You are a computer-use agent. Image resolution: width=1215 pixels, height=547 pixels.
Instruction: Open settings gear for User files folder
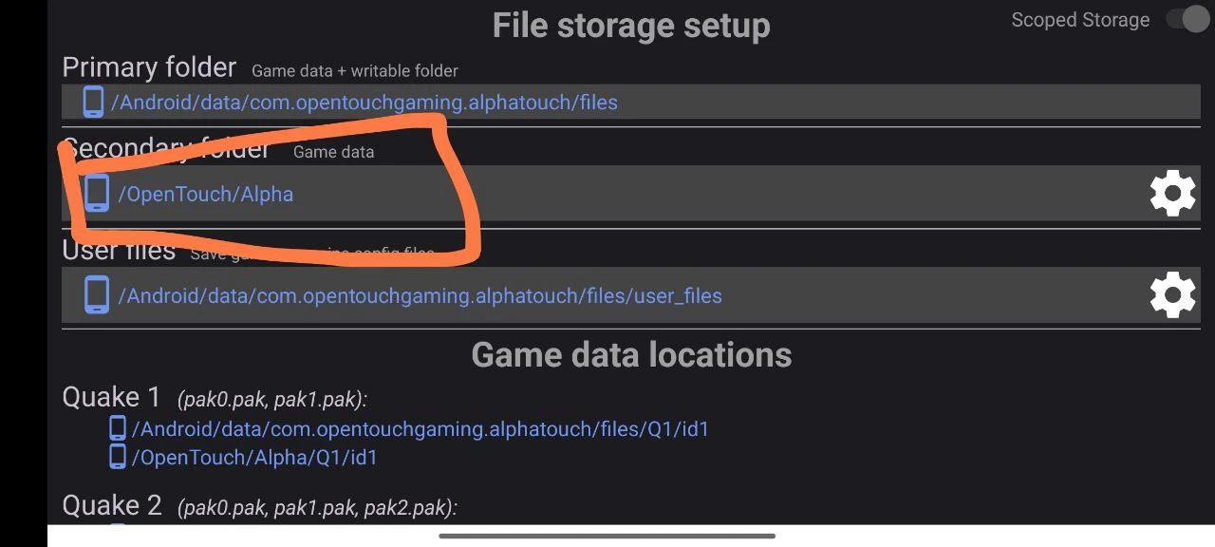coord(1172,295)
